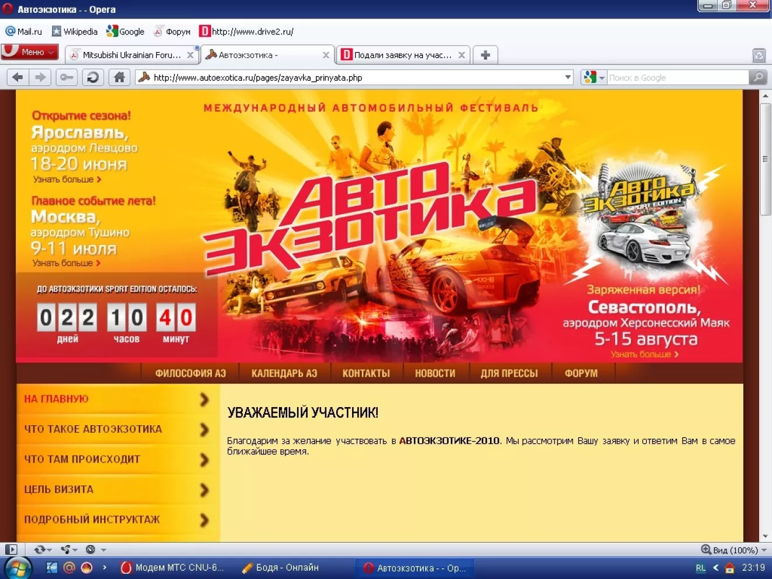Close the Подали заявку на участие tab
The height and width of the screenshot is (579, 772).
pyautogui.click(x=461, y=55)
